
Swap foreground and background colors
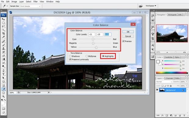[5, 100]
